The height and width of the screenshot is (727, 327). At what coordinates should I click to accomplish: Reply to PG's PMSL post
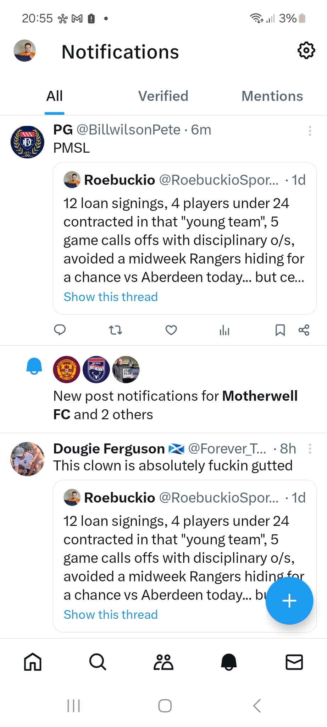click(x=60, y=330)
